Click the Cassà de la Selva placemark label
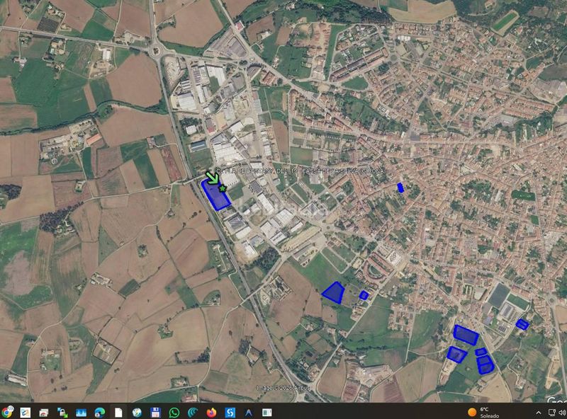The width and height of the screenshot is (567, 419). pyautogui.click(x=301, y=171)
